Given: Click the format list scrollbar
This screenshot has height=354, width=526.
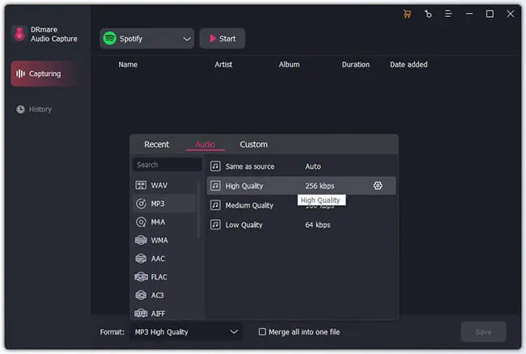Looking at the screenshot, I should click(x=199, y=210).
